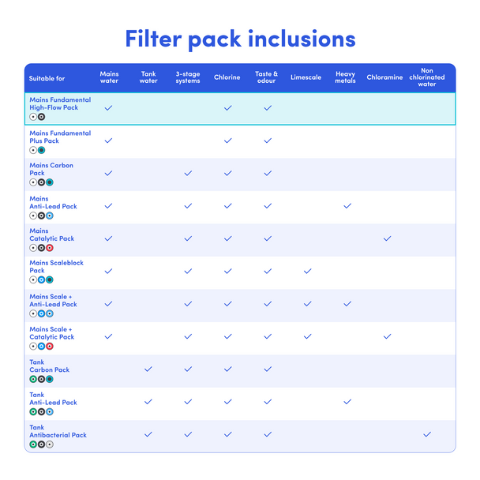Select the Mains Scale + Catalytic Pack label

[x=52, y=333]
